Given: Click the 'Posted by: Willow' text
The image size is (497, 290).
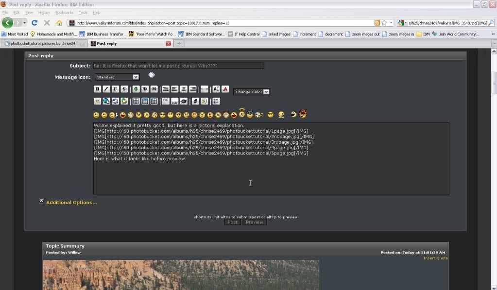Looking at the screenshot, I should [63, 253].
